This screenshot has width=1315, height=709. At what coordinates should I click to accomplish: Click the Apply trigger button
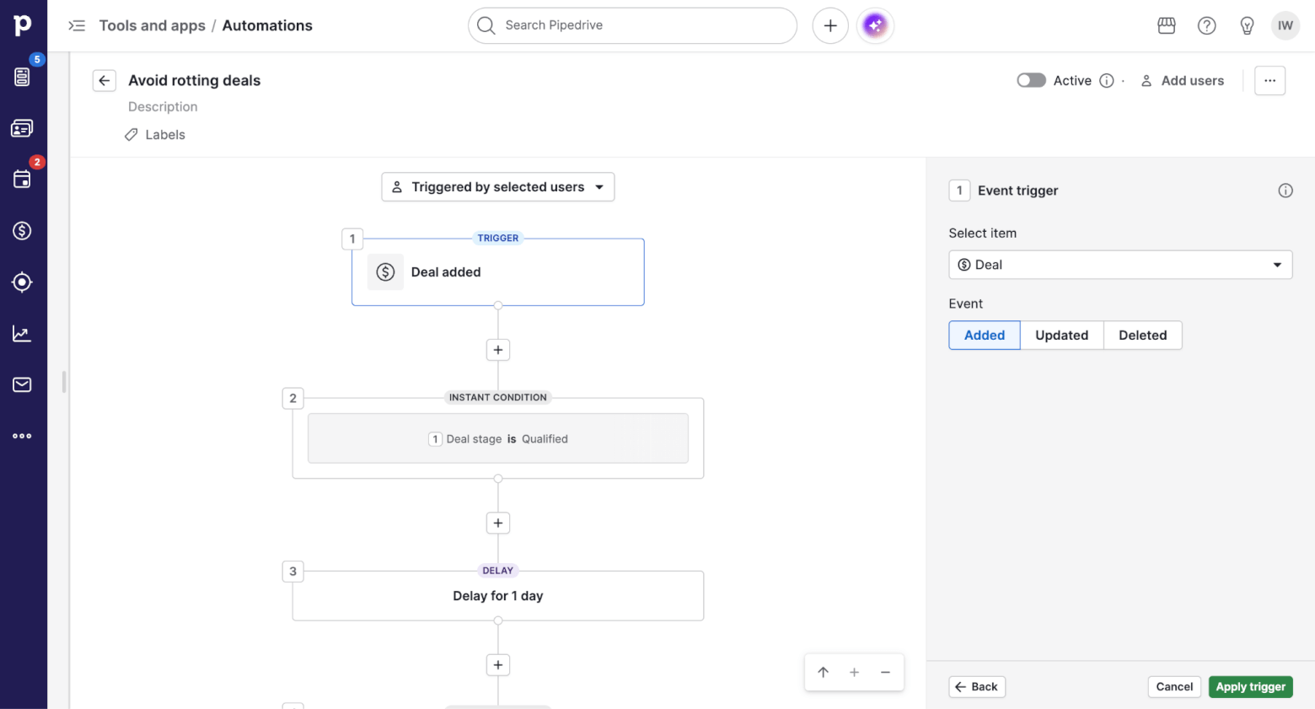(1250, 686)
